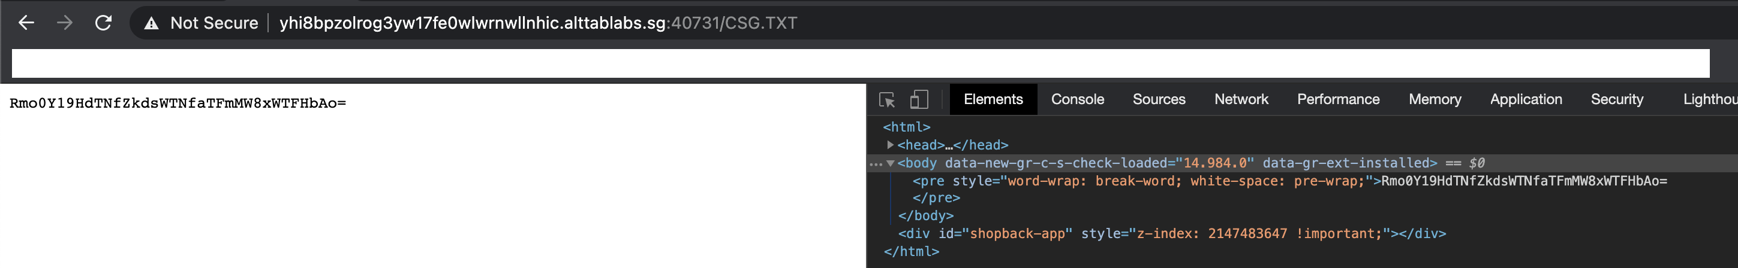Open the Console tab
This screenshot has width=1738, height=268.
(x=1078, y=100)
